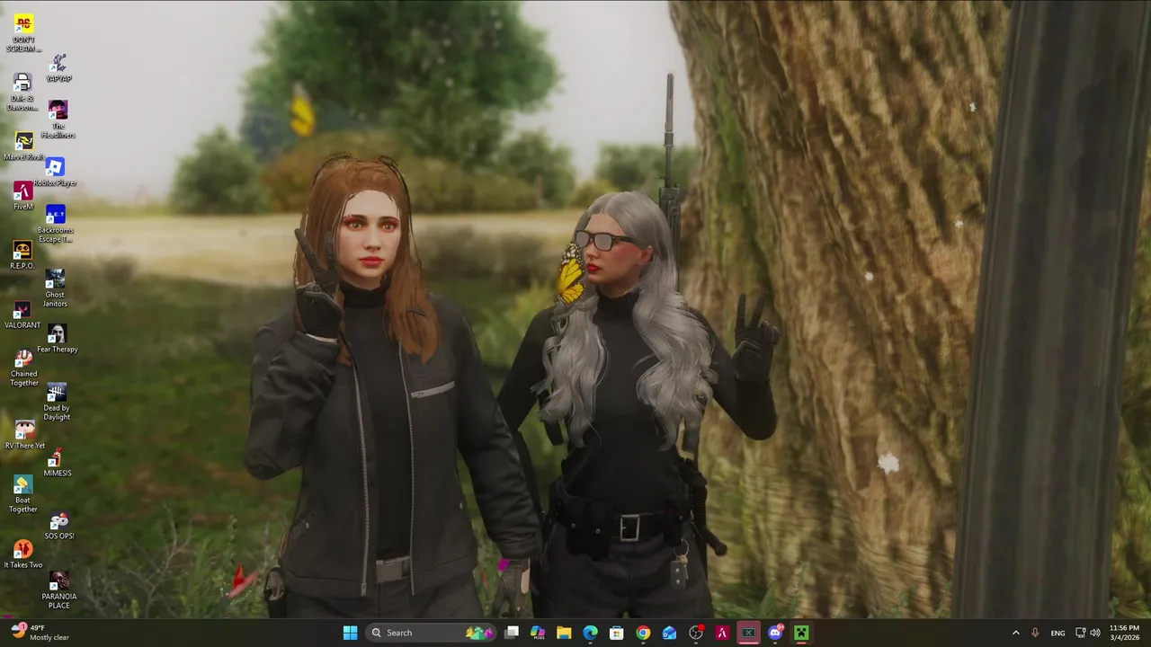Viewport: 1151px width, 647px height.
Task: Switch to the Xbox Game Bar taskbar app
Action: [748, 633]
